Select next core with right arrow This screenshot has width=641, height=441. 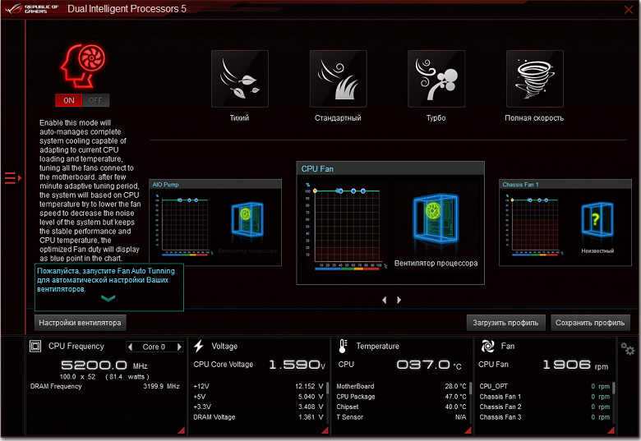pos(179,347)
